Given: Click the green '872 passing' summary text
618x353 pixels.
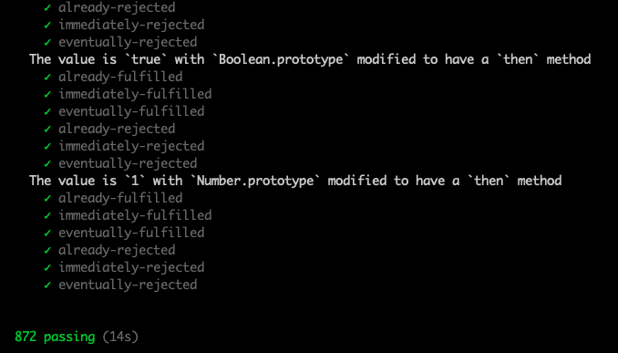Looking at the screenshot, I should [55, 337].
